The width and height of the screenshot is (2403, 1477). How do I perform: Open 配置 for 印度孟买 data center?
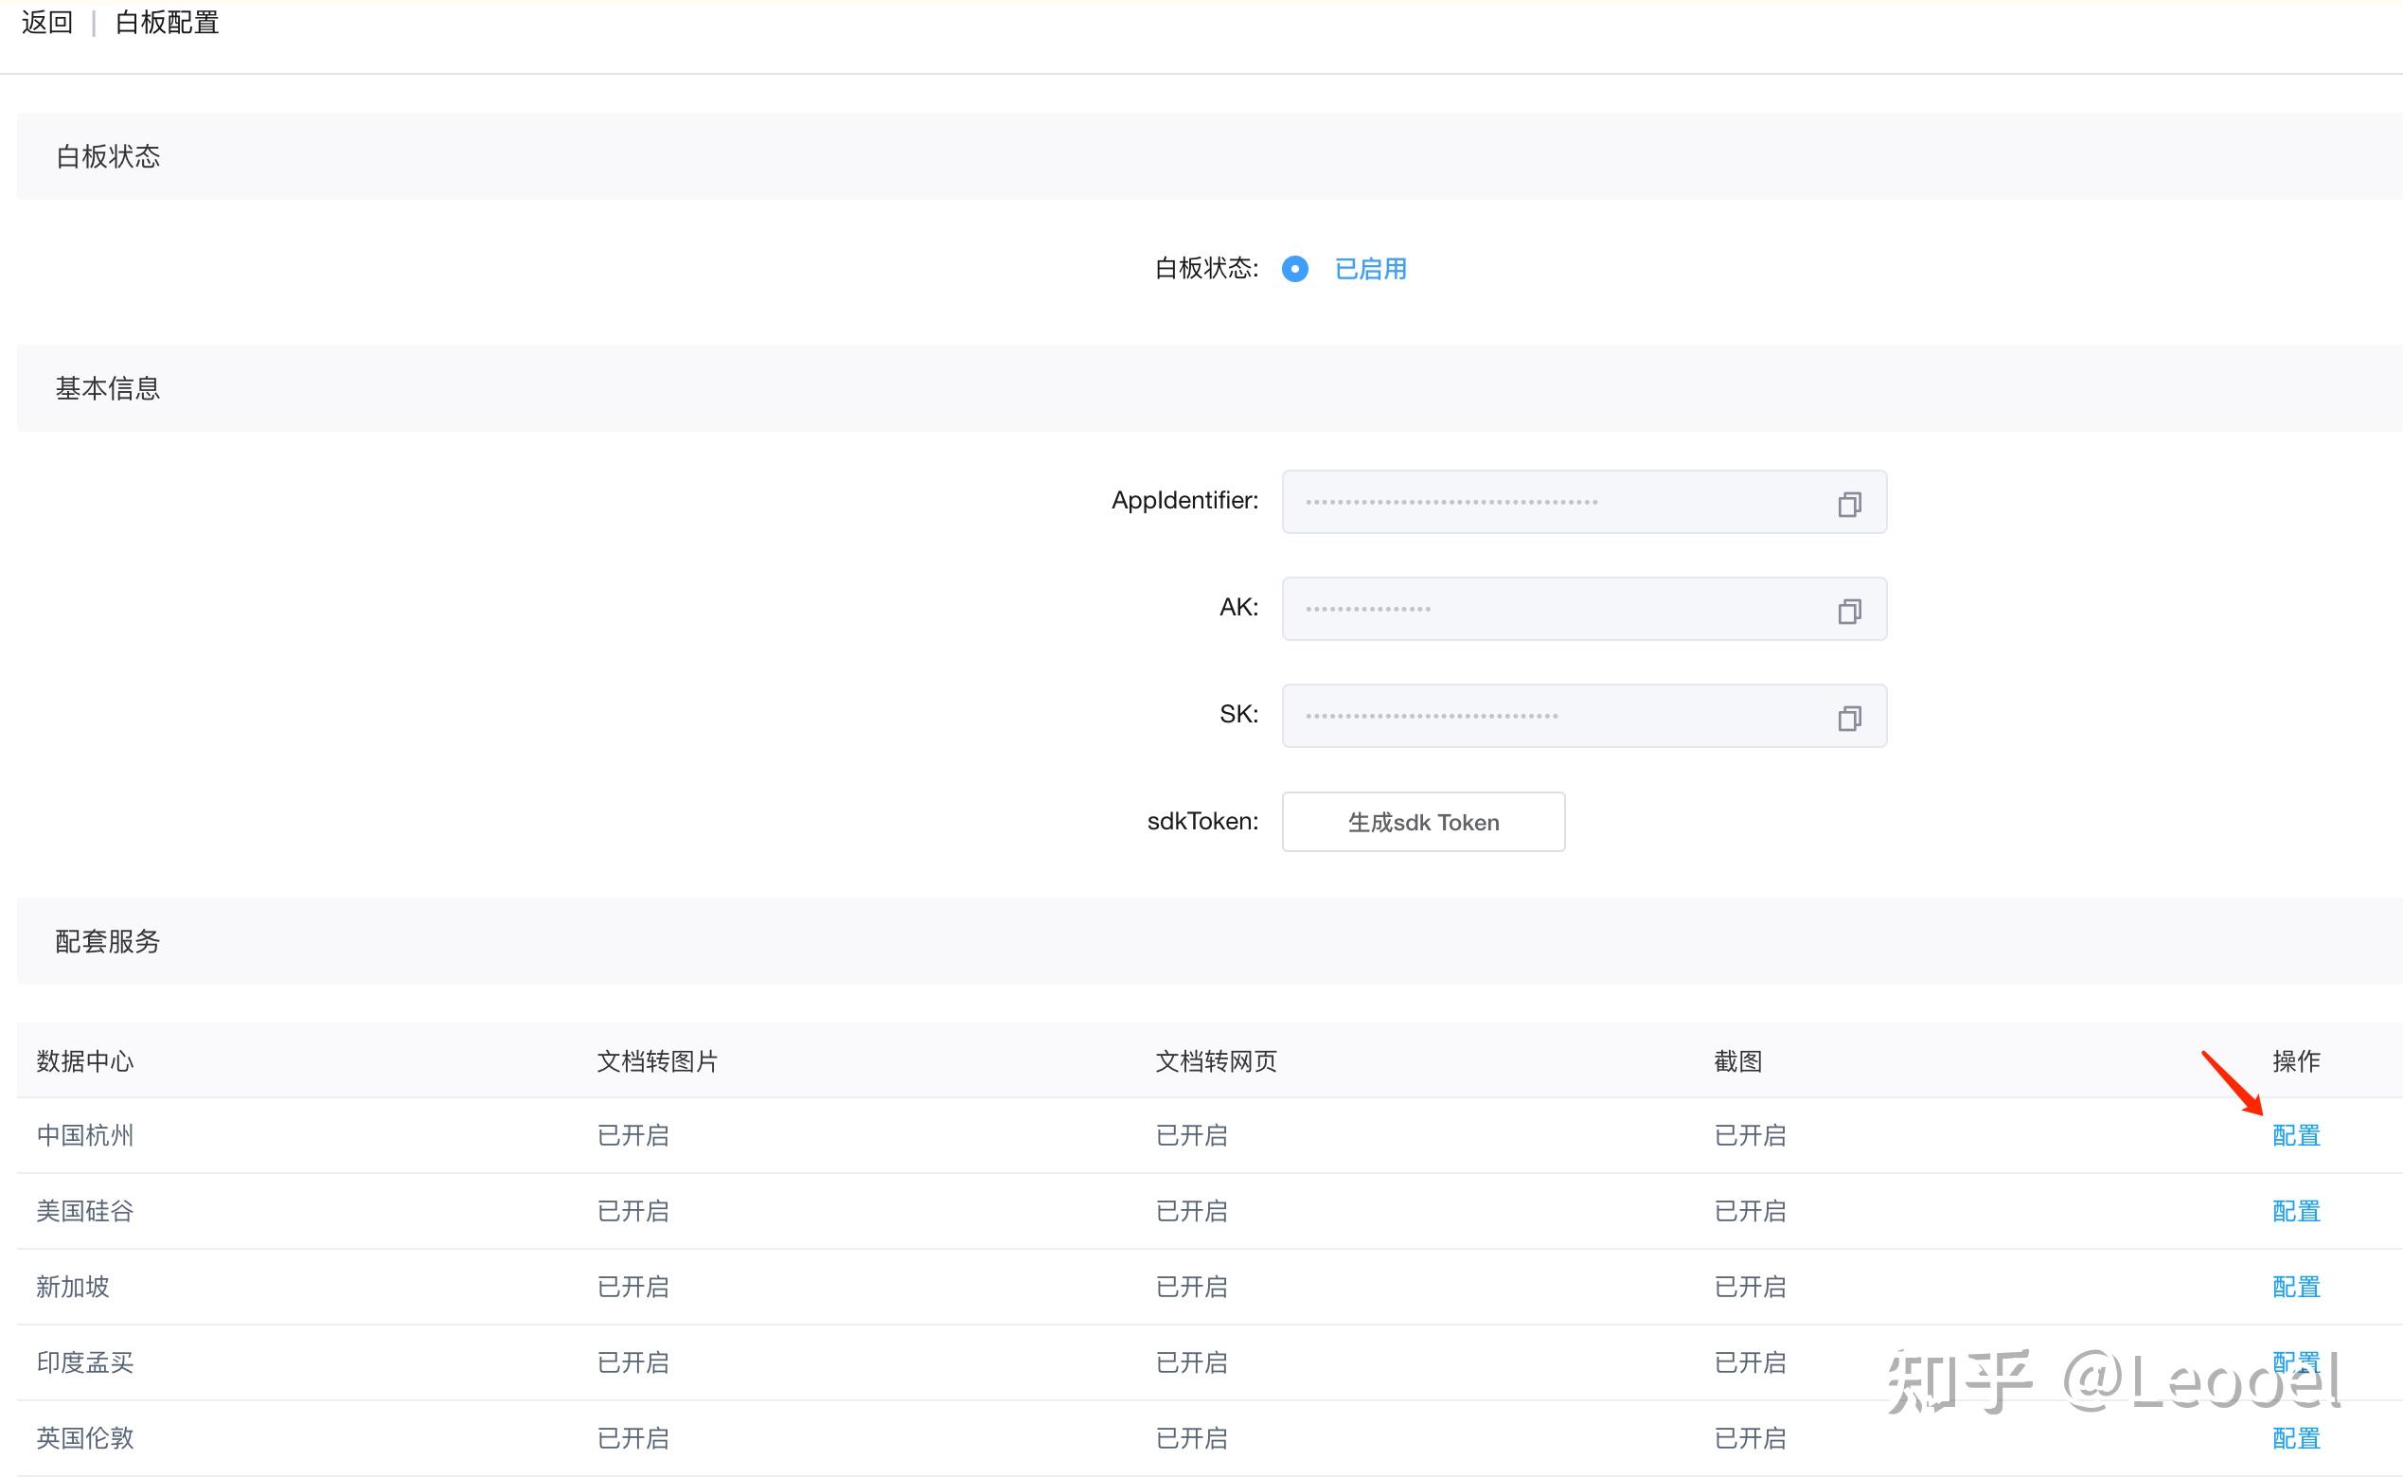tap(2296, 1361)
